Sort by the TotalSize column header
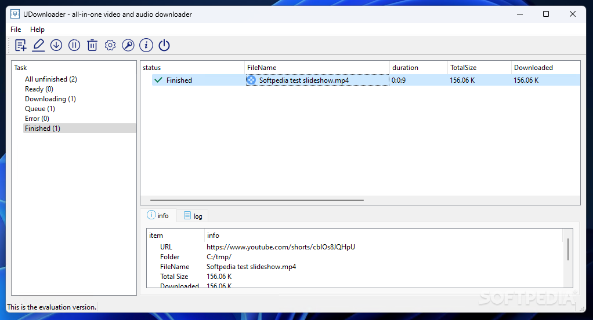Screen dimensions: 593x320 click(479, 68)
